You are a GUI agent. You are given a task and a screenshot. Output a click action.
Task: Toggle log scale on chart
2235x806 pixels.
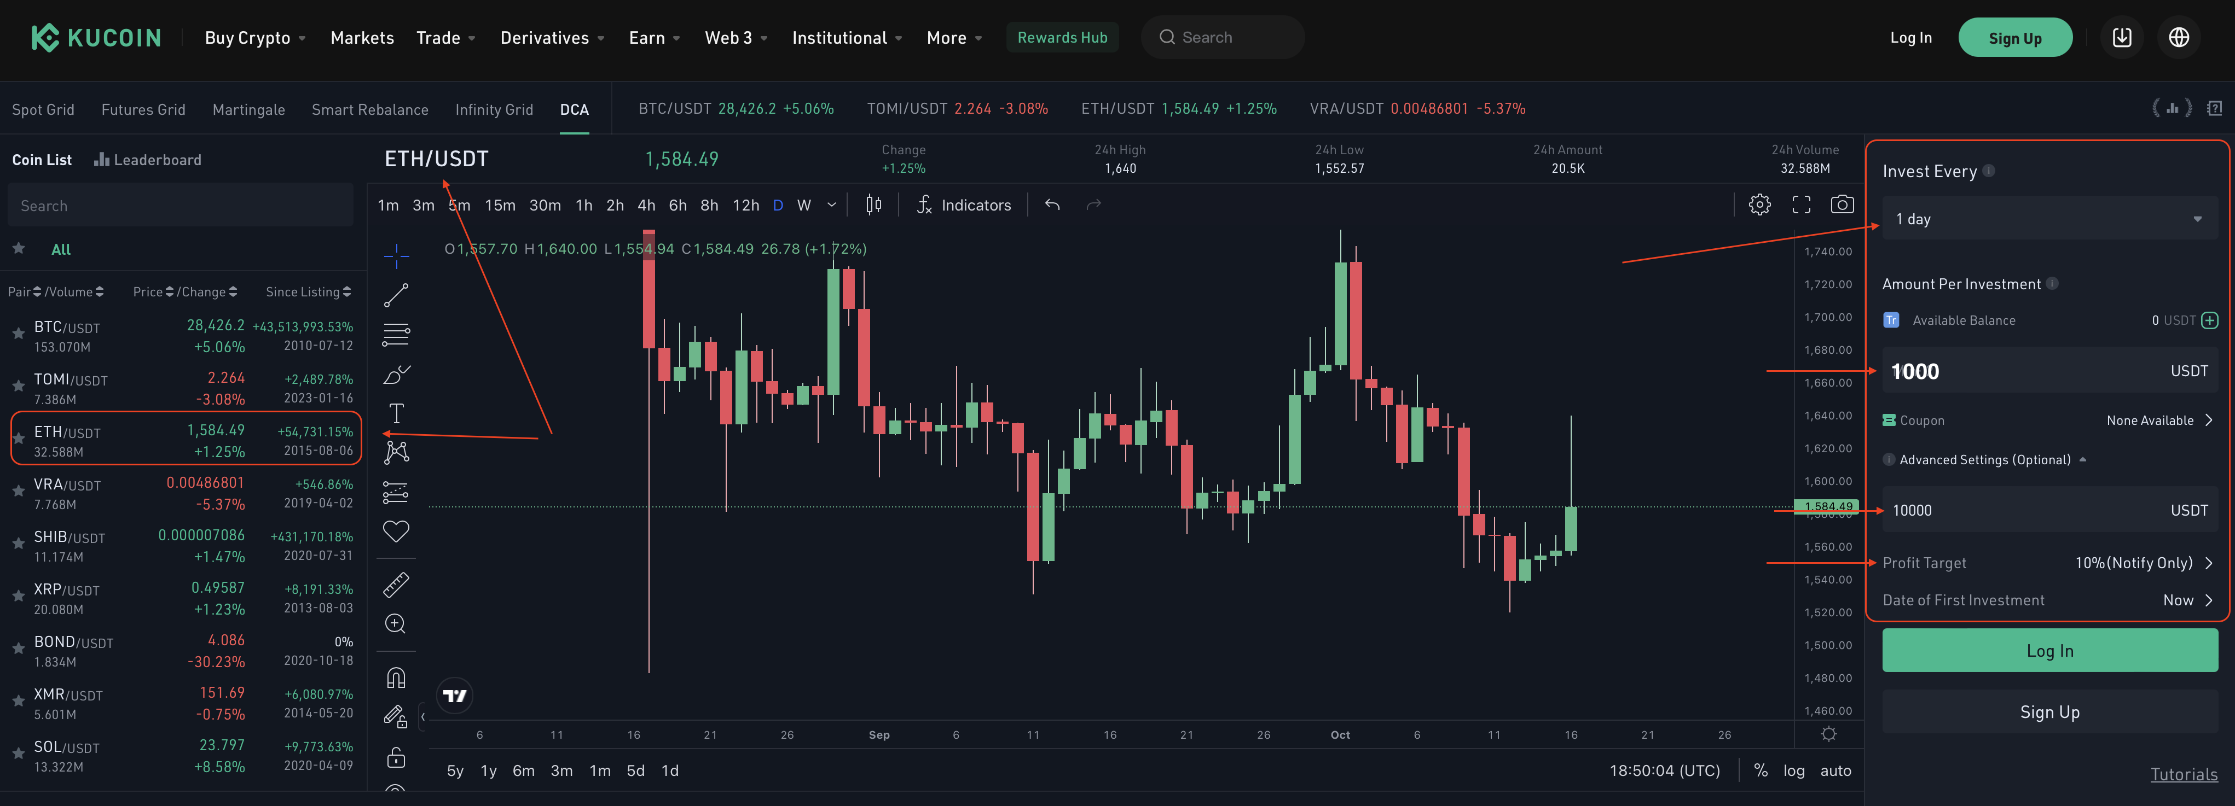1793,770
